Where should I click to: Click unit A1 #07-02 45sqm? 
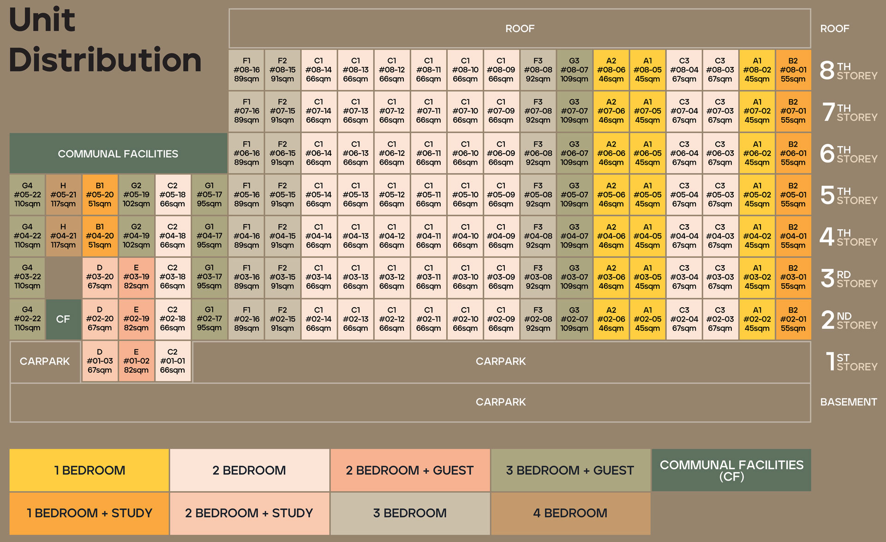point(757,111)
